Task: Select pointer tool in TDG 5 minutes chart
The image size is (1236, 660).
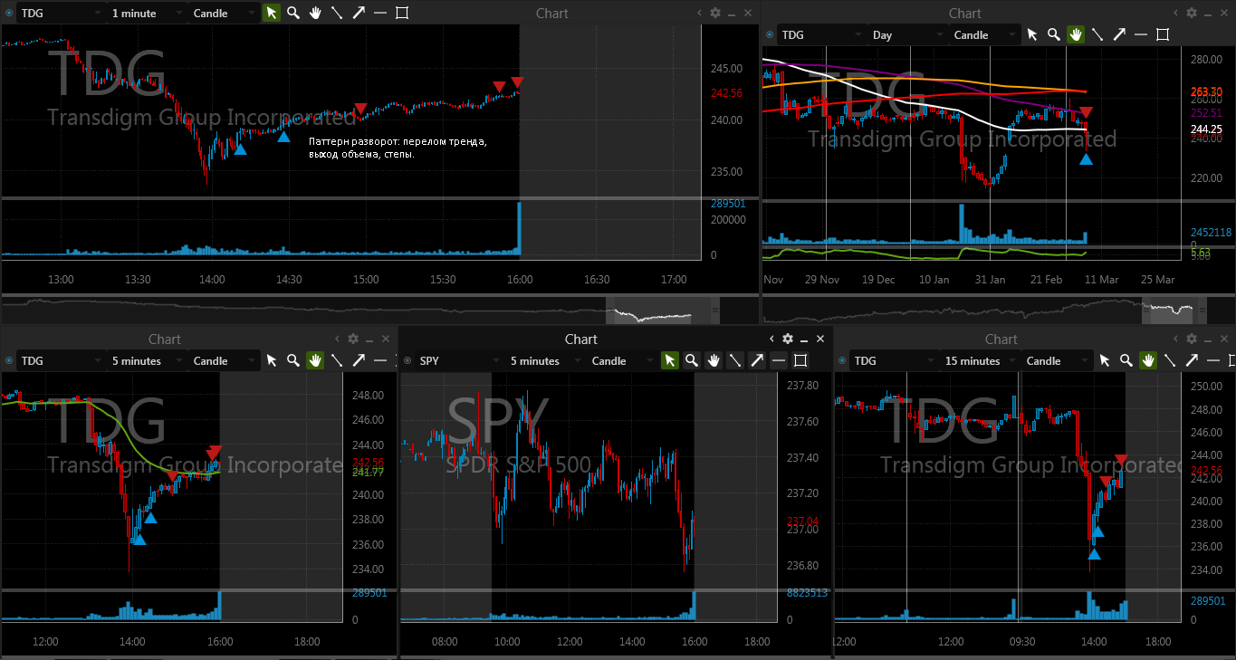Action: [x=272, y=360]
